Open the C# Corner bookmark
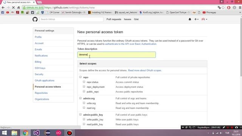Viewport: 242px width, 136px height. tap(53, 12)
